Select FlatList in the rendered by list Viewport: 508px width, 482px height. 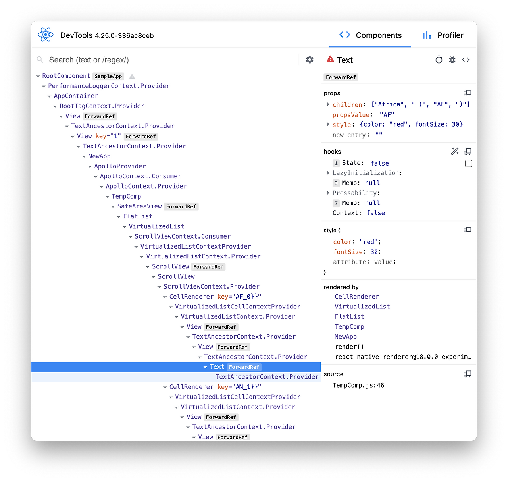349,316
